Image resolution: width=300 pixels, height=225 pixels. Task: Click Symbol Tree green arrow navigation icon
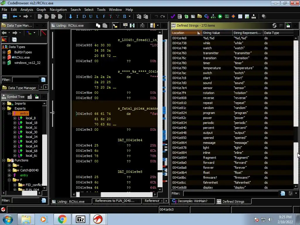point(37,97)
